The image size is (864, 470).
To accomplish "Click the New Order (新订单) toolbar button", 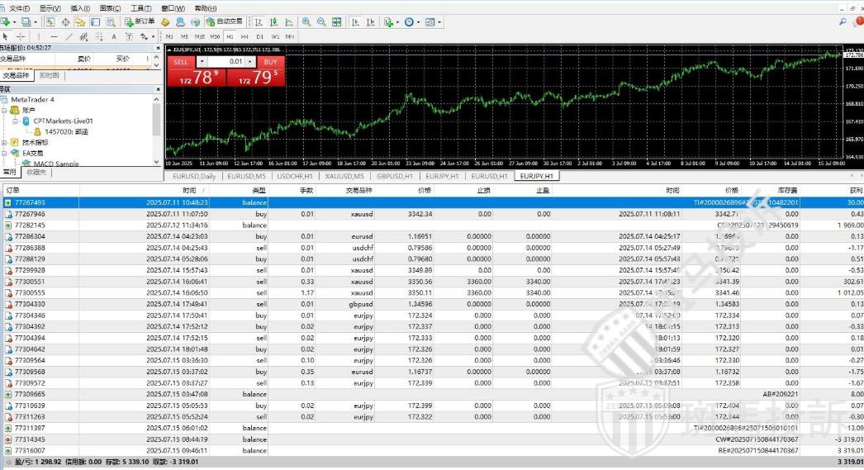I will (x=140, y=21).
